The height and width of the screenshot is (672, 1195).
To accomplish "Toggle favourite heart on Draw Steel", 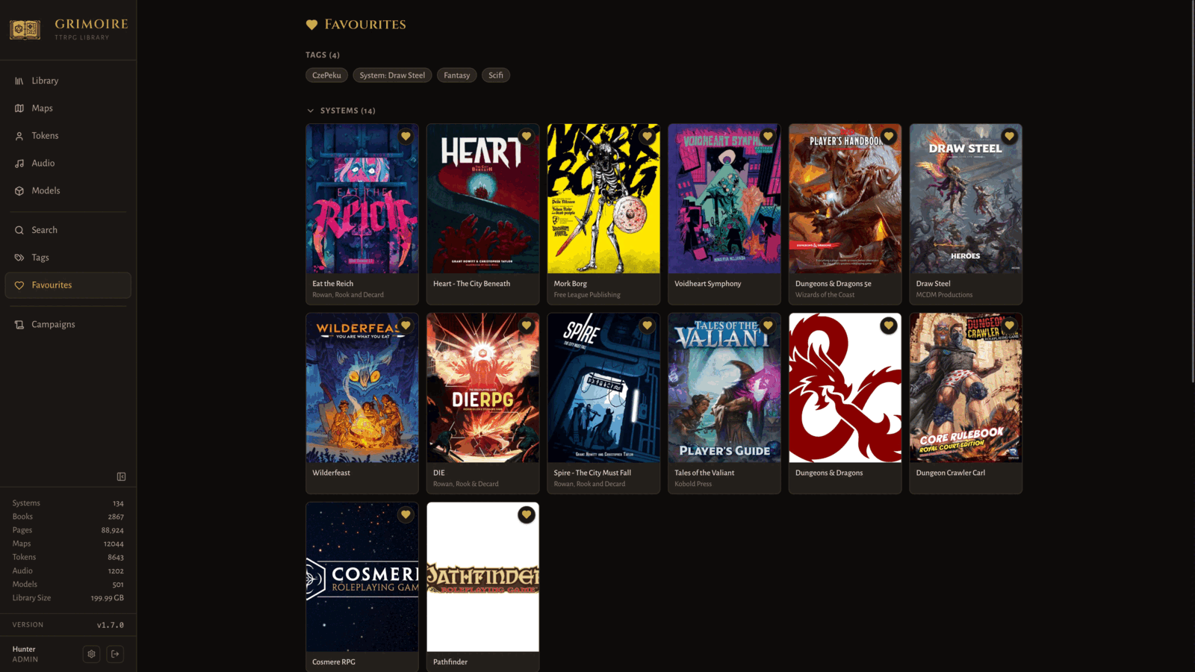I will click(1009, 137).
